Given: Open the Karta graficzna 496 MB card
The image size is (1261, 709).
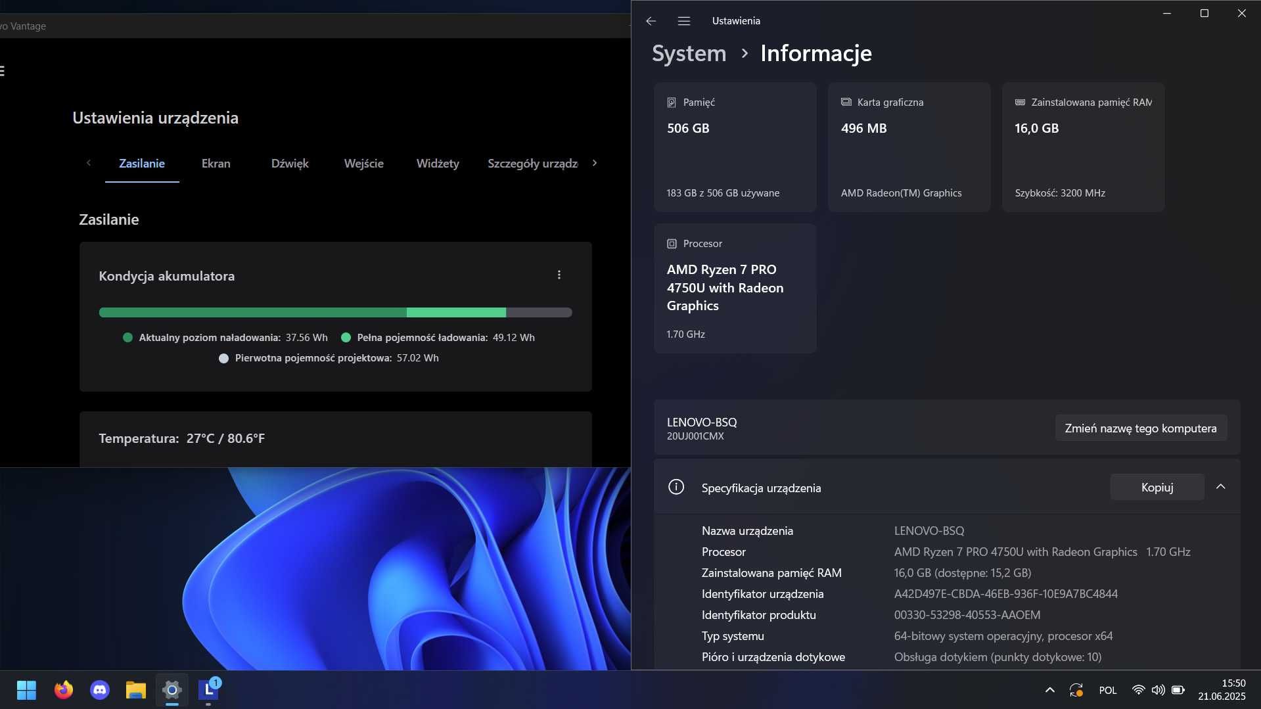Looking at the screenshot, I should pyautogui.click(x=909, y=147).
